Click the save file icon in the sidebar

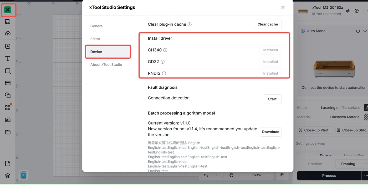(8, 22)
